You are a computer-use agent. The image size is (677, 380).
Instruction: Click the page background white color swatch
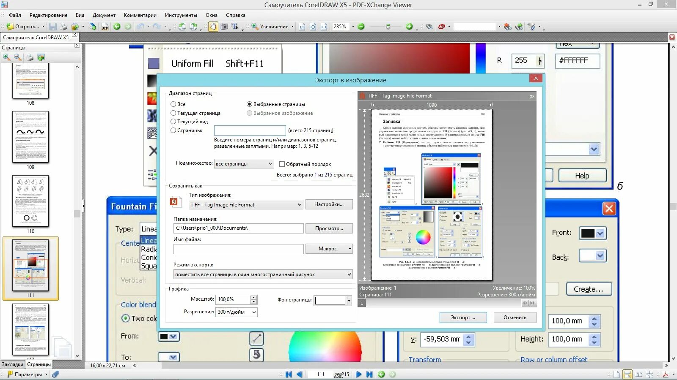pos(330,301)
